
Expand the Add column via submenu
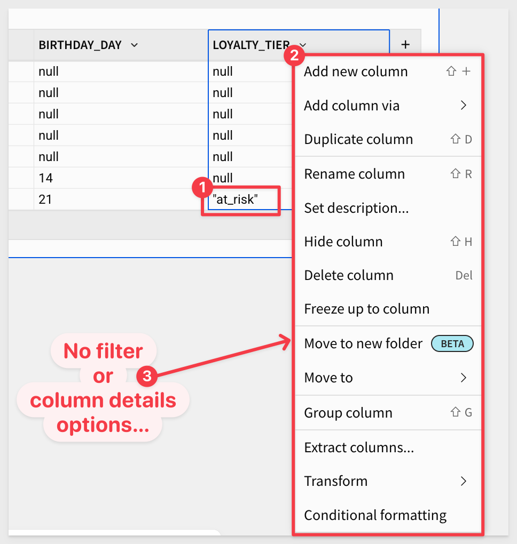(x=463, y=105)
